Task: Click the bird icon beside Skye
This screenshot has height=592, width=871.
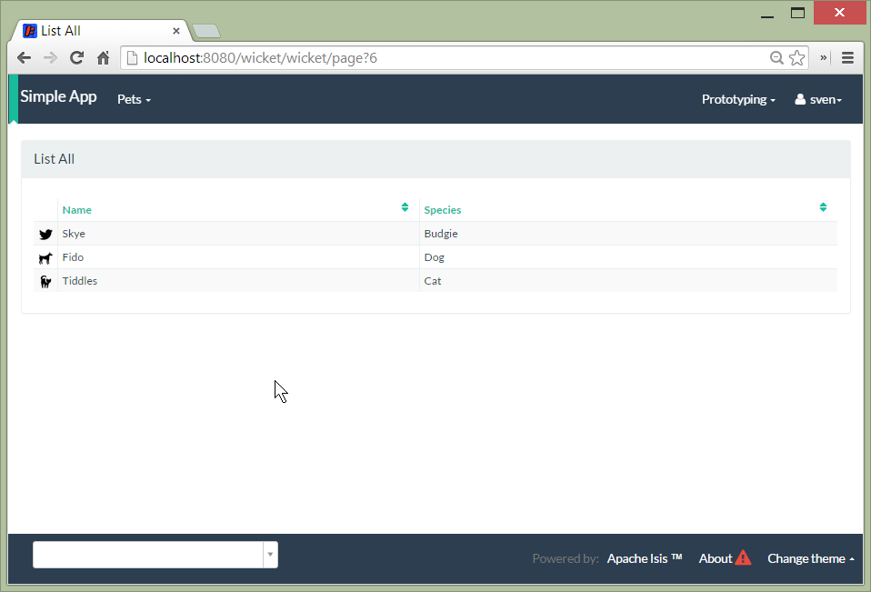Action: [x=45, y=234]
